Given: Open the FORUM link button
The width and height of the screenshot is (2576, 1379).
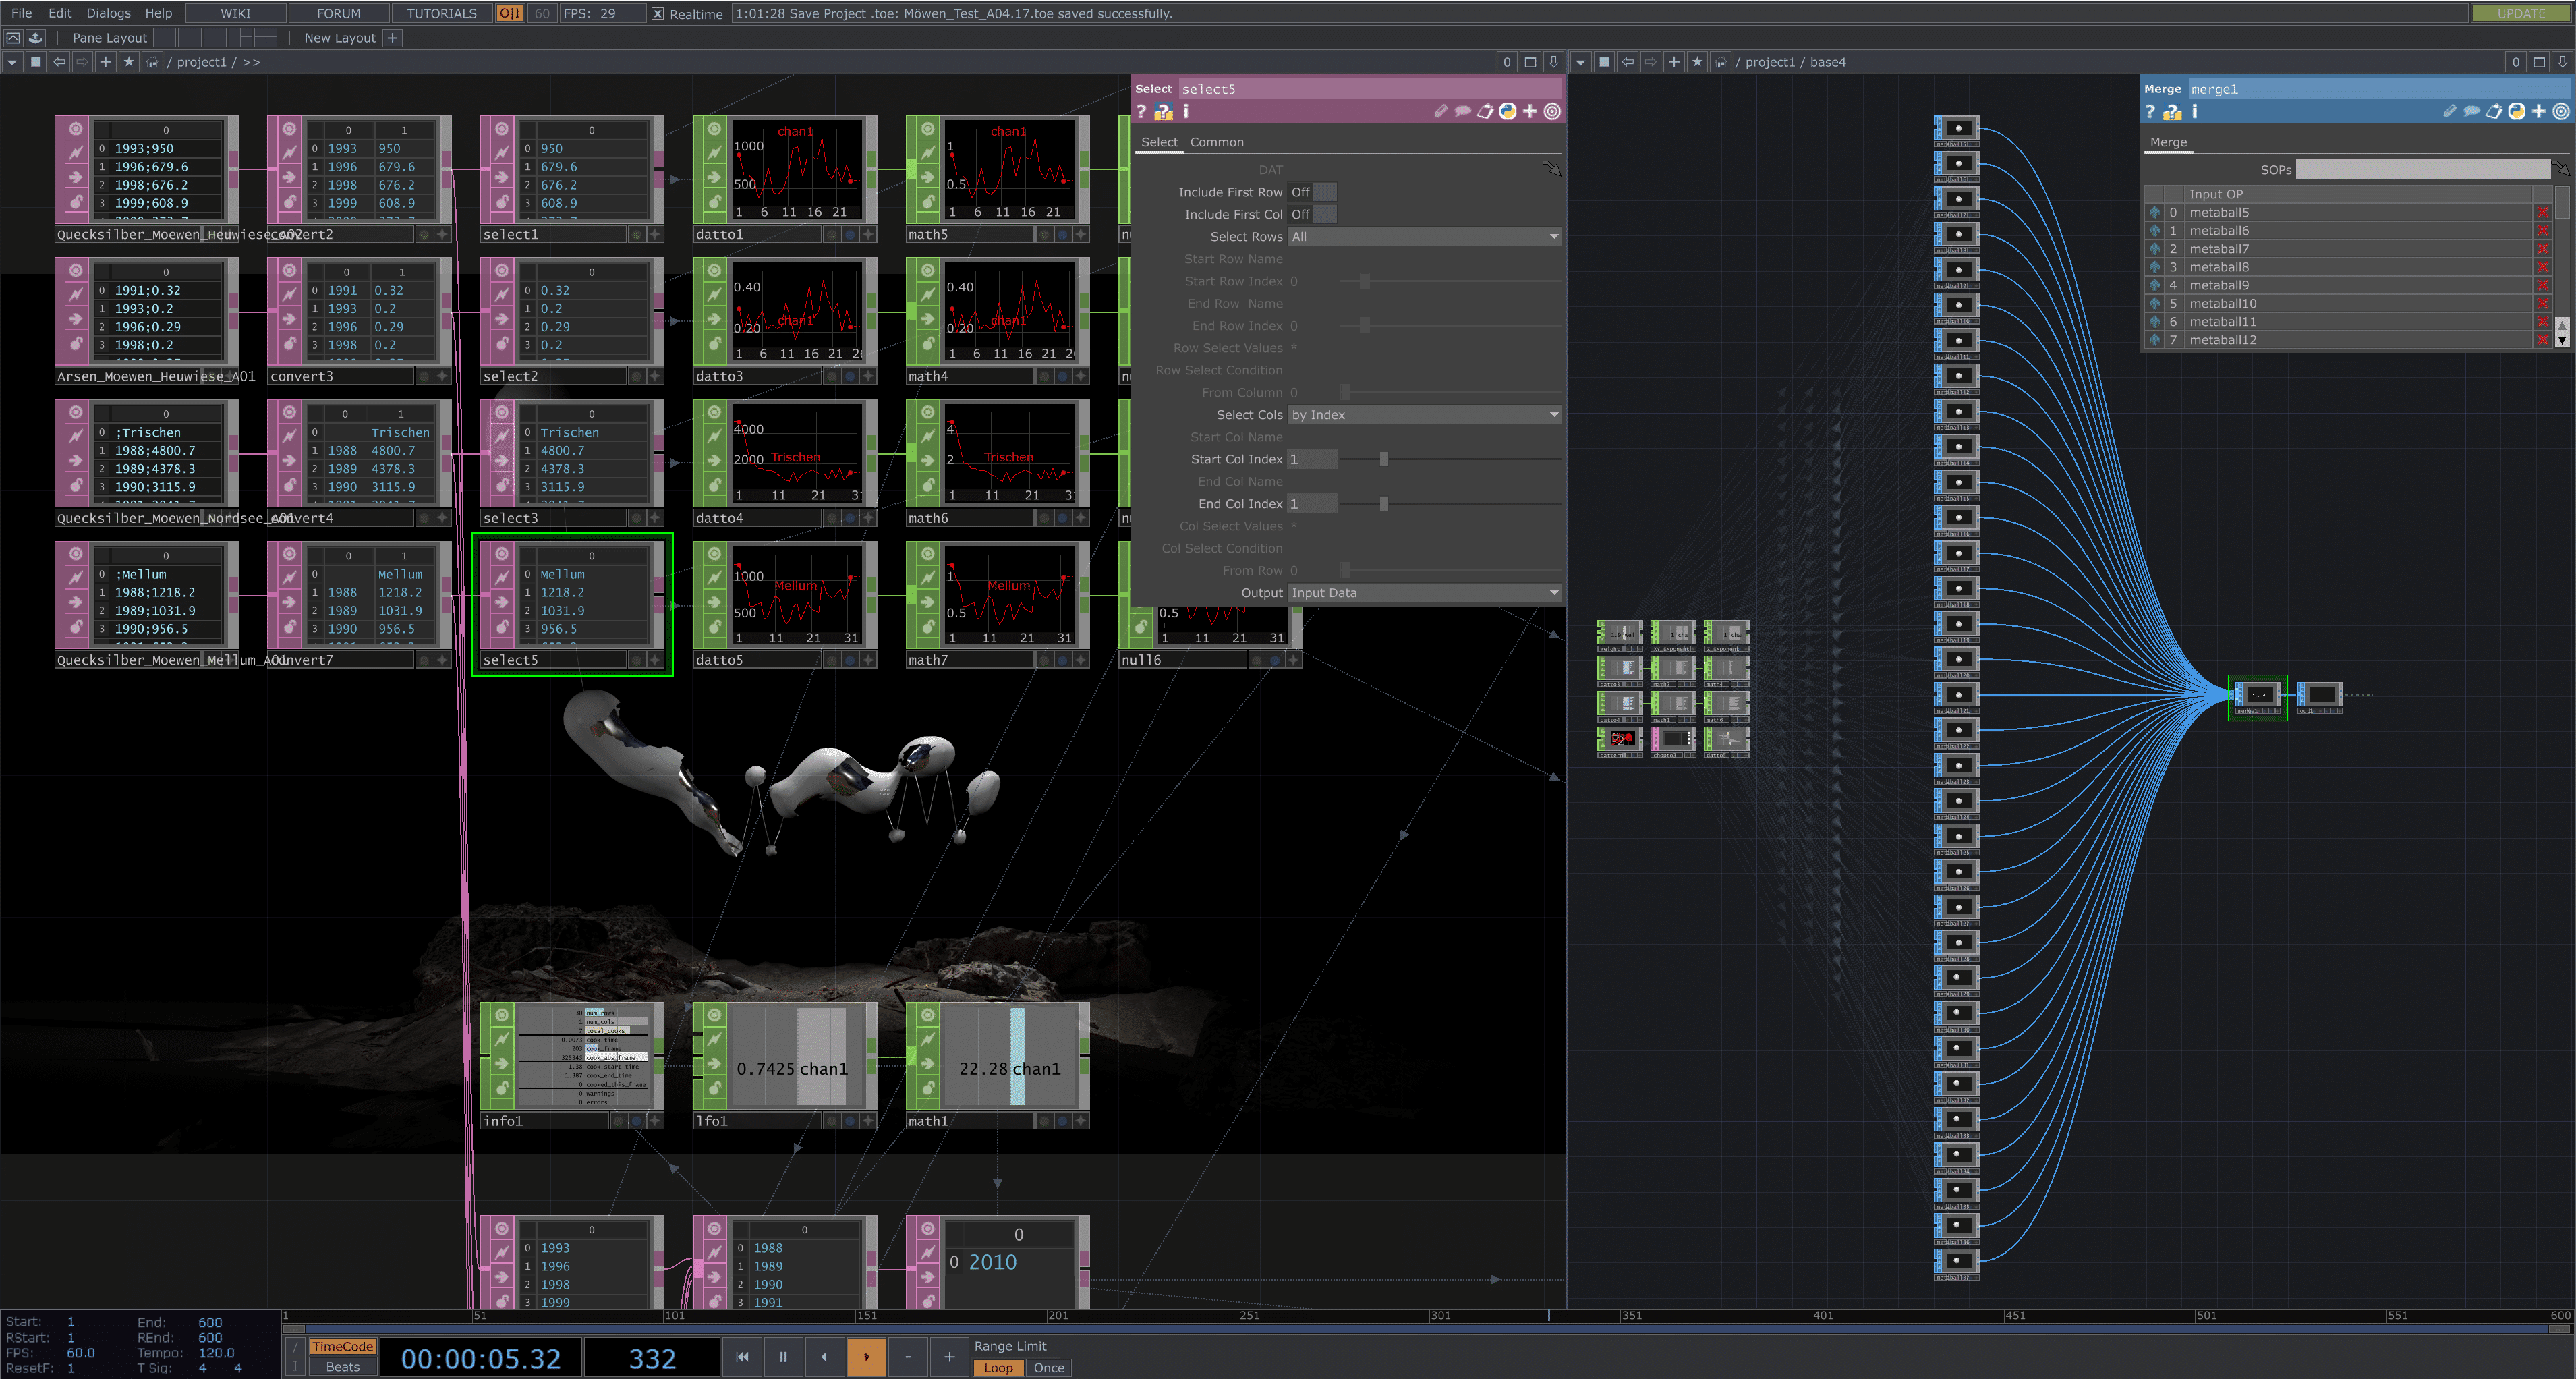Looking at the screenshot, I should pos(339,13).
